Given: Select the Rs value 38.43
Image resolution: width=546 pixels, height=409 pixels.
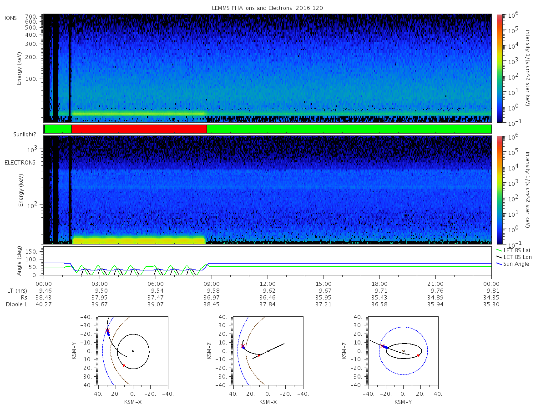Looking at the screenshot, I should (x=43, y=297).
